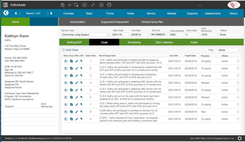Viewport: 245px width, 142px height.
Task: Open the Data Collection tab
Action: click(164, 42)
